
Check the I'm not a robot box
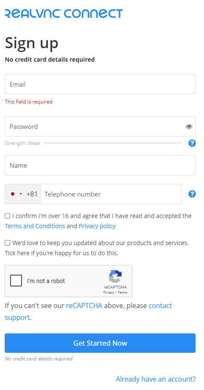16,281
